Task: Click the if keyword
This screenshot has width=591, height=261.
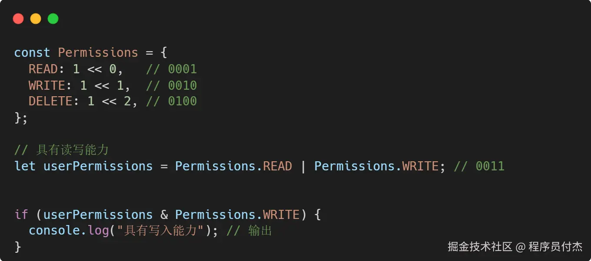Action: pyautogui.click(x=21, y=215)
